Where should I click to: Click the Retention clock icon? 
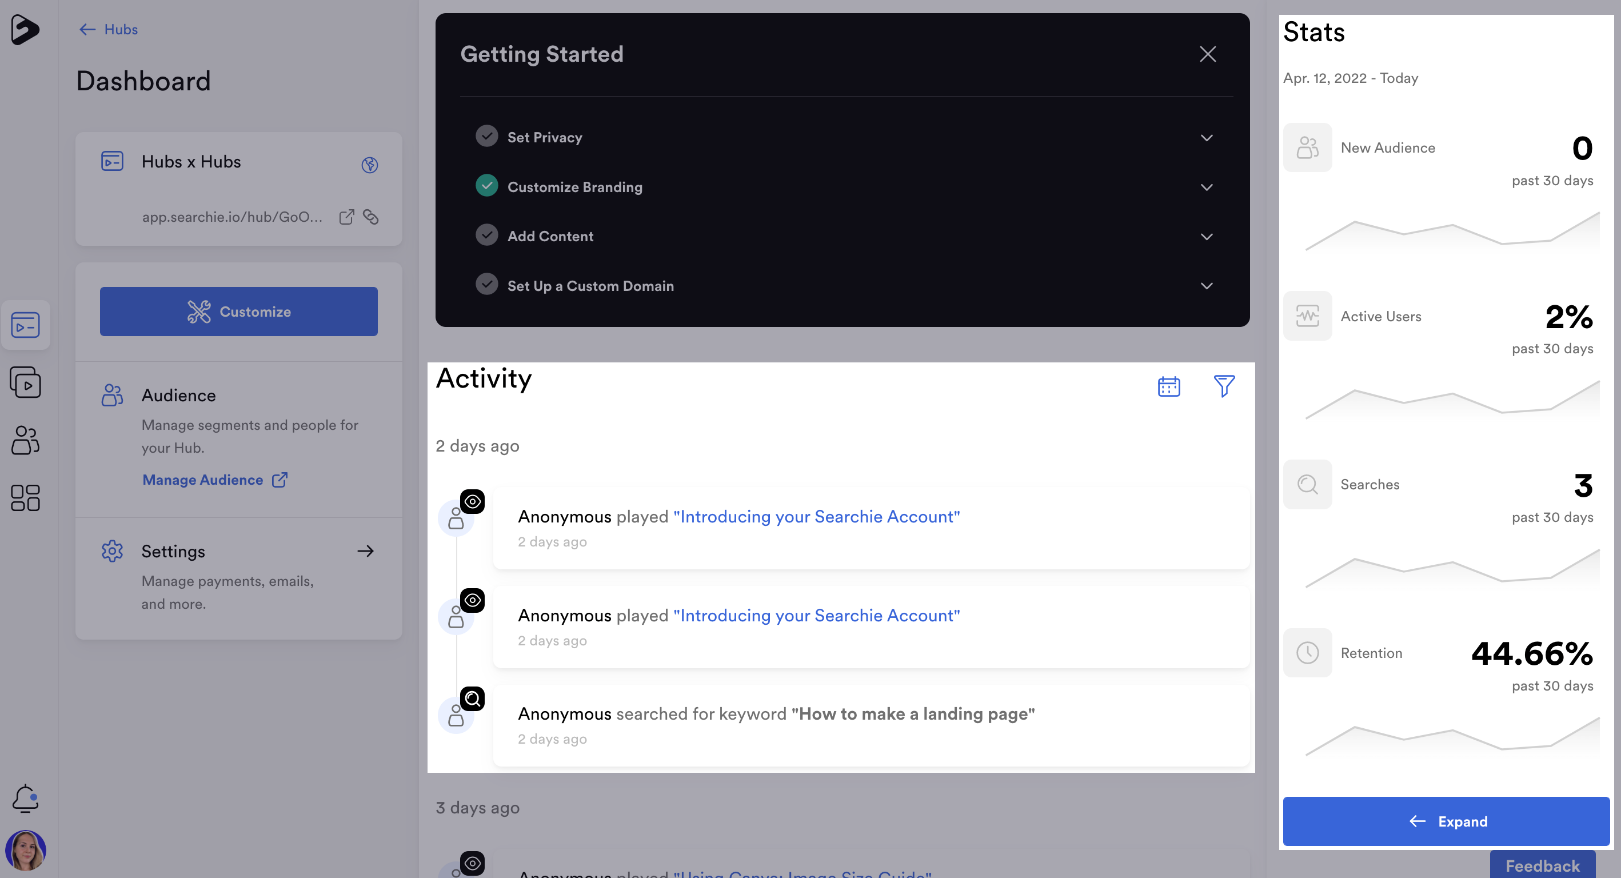click(x=1307, y=653)
